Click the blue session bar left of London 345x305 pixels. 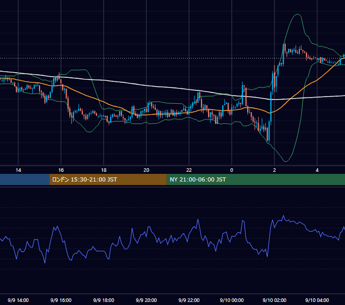click(25, 179)
